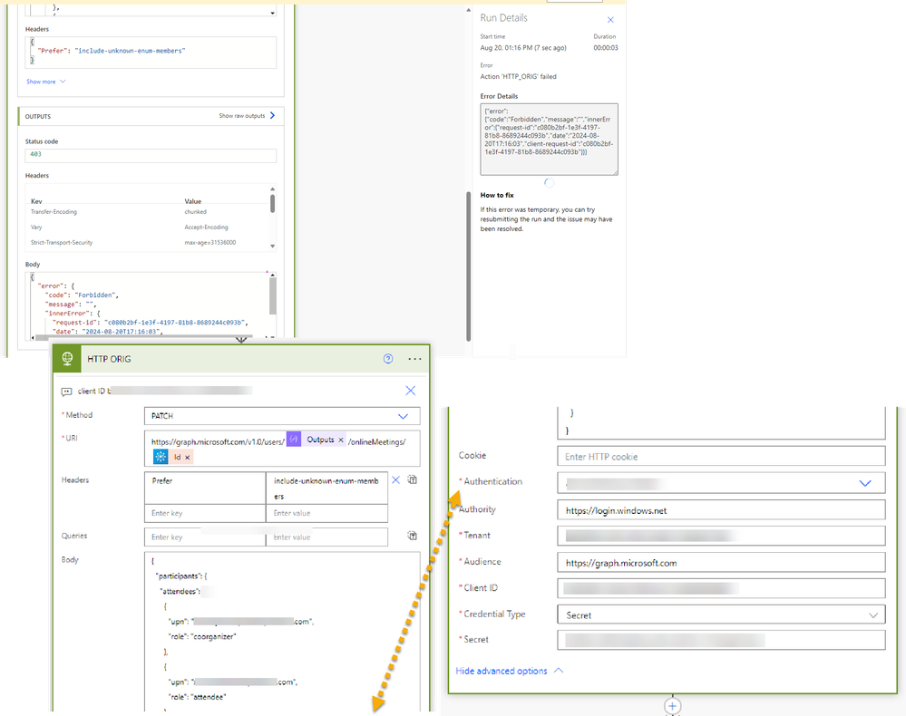Click the Run Details panel scrollbar
The width and height of the screenshot is (906, 716).
pos(468,266)
